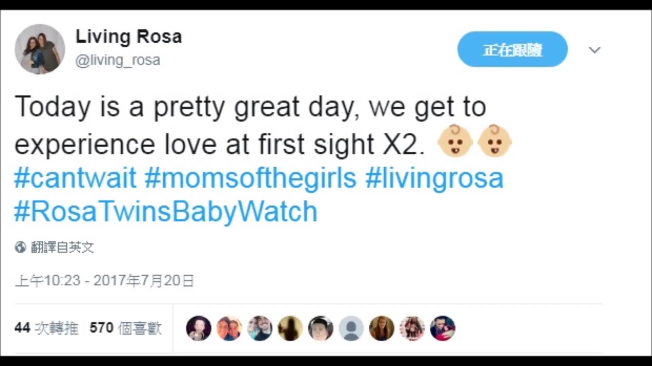Open the Living Rosa display name
Screen dimensions: 652x366
(x=129, y=37)
